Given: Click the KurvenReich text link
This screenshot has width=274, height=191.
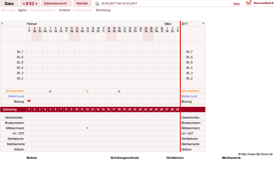Looking at the screenshot, I should 263,3.
